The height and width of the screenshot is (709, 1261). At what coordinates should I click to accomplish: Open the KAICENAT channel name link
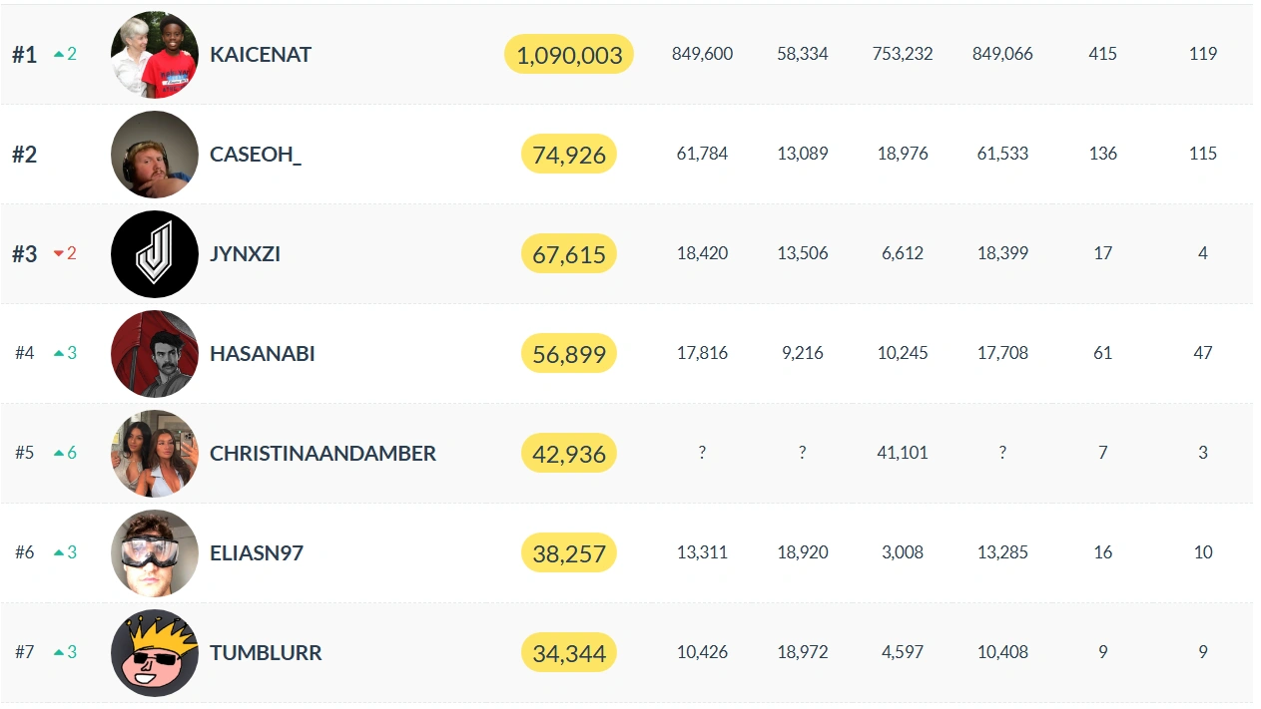click(261, 55)
